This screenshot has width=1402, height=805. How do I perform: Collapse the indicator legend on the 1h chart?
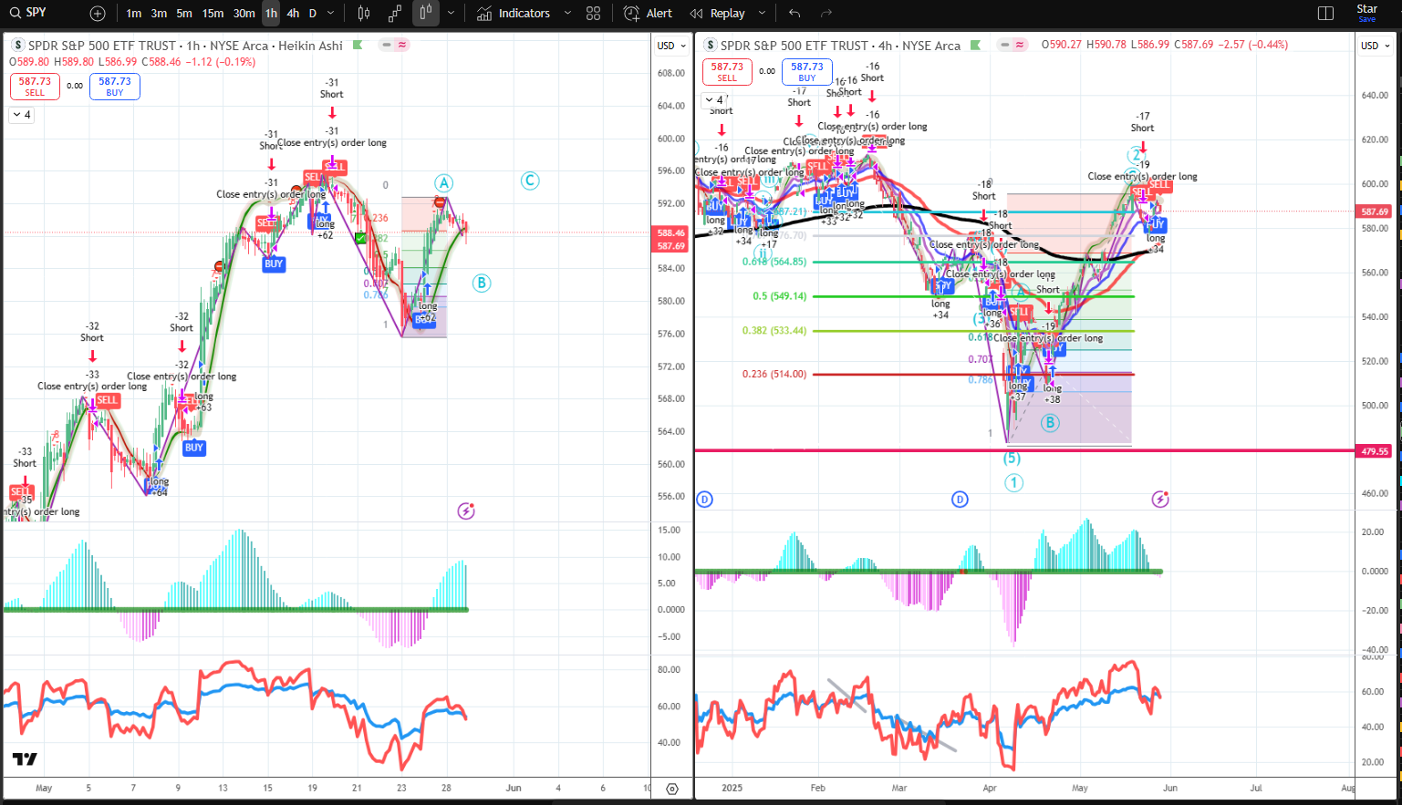(21, 115)
